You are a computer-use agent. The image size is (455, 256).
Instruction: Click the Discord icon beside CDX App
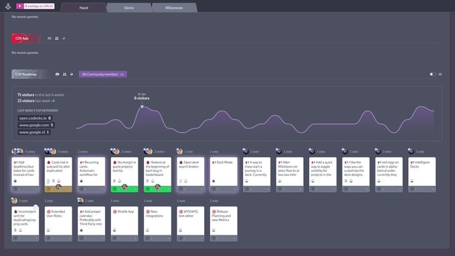[x=50, y=38]
